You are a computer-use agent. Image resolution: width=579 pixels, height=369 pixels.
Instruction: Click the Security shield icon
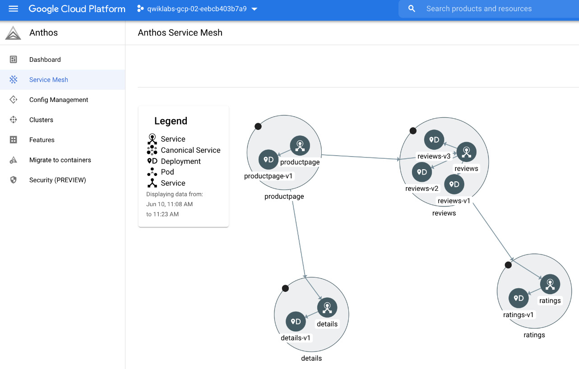(x=14, y=180)
